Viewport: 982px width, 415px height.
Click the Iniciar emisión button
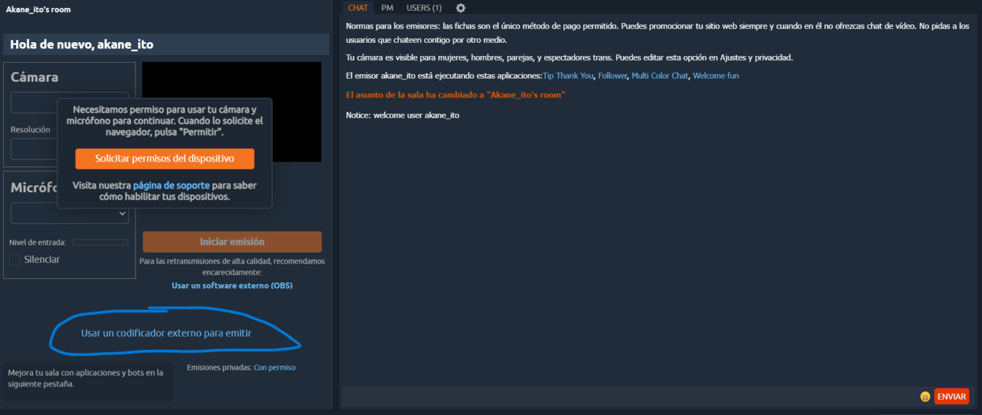tap(232, 242)
